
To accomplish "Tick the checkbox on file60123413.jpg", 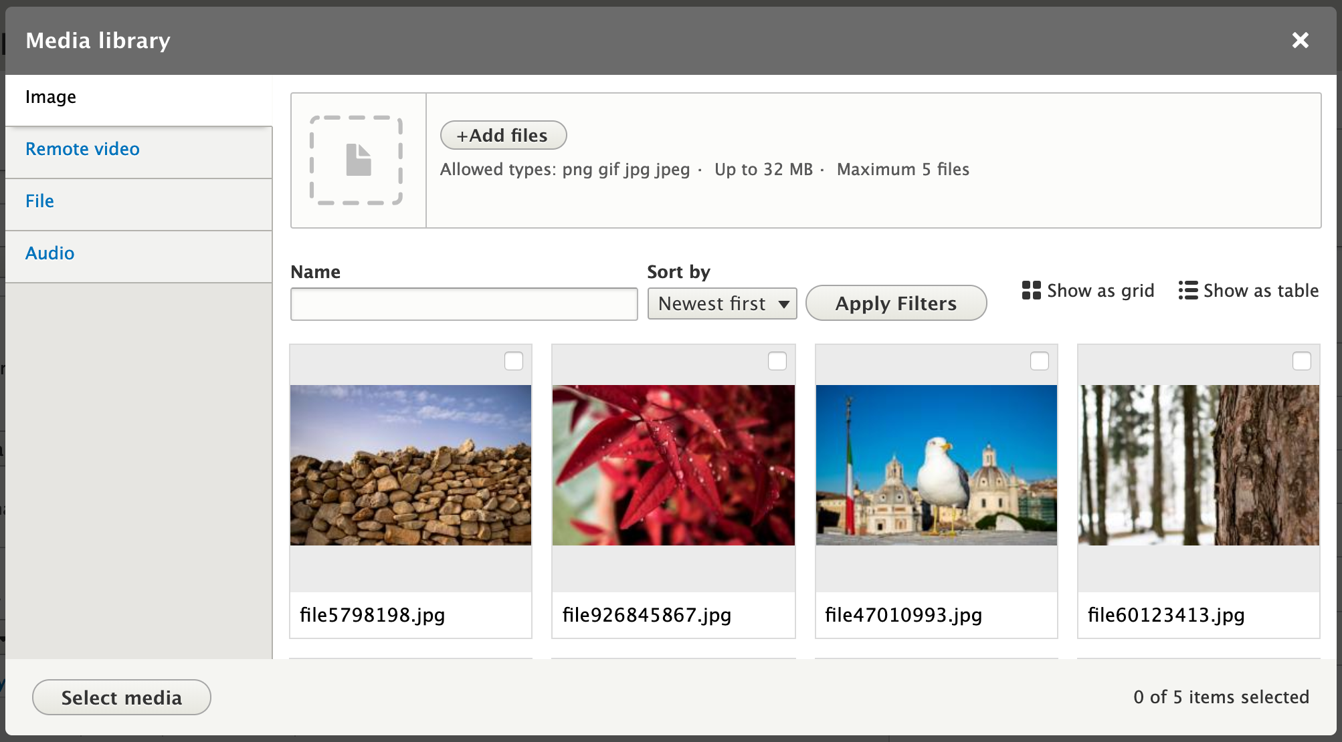I will [1302, 361].
